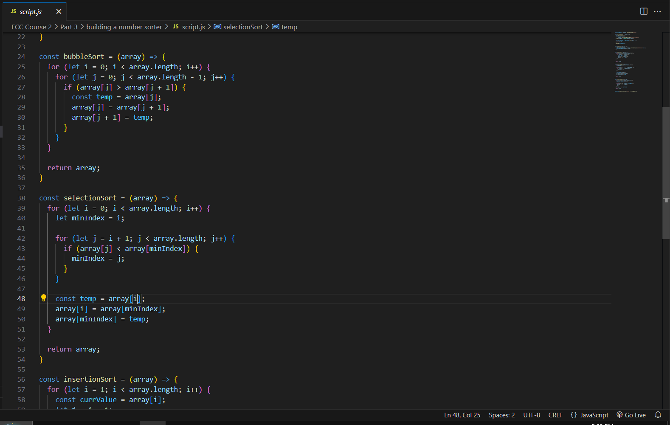This screenshot has height=425, width=670.
Task: Open the FCC Course 2 breadcrumb folder
Action: click(31, 27)
